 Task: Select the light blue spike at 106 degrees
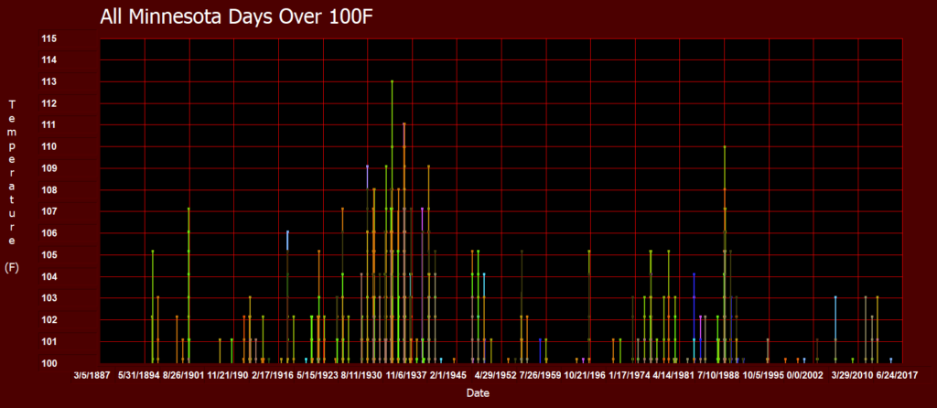(x=287, y=233)
